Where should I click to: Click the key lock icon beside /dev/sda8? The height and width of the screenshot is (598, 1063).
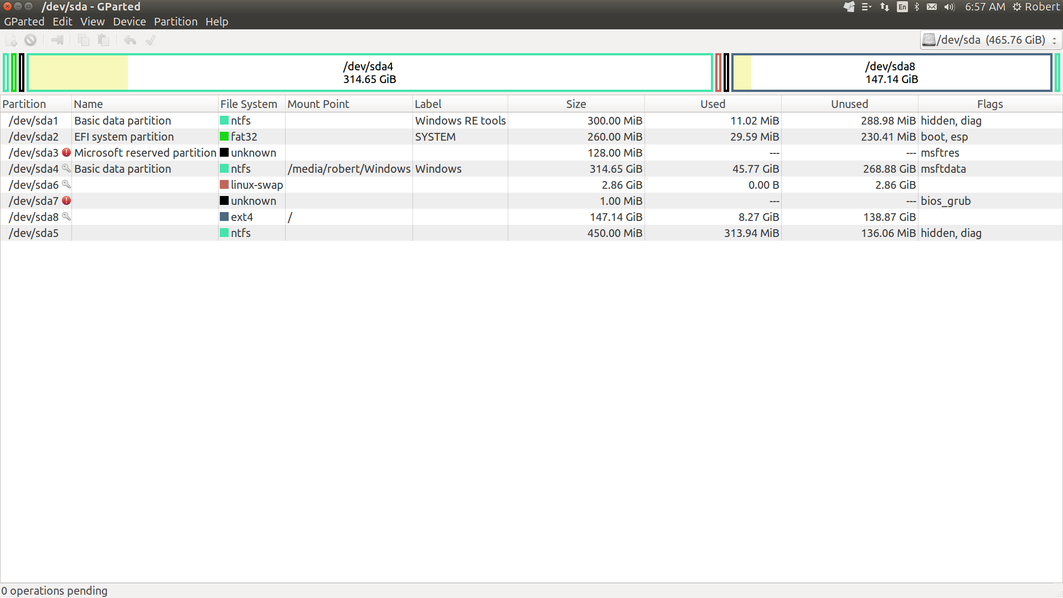pyautogui.click(x=66, y=216)
